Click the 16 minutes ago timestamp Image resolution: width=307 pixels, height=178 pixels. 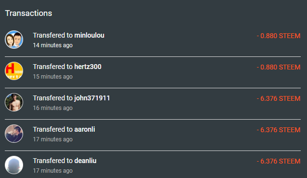click(53, 108)
